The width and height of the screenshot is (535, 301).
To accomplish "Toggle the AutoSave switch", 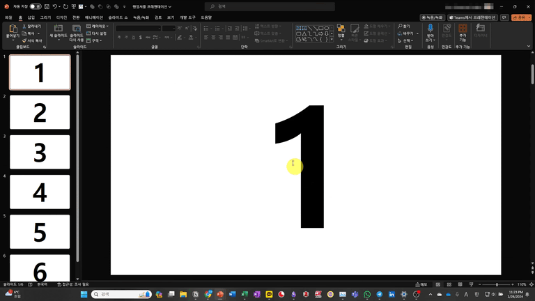I will tap(35, 6).
